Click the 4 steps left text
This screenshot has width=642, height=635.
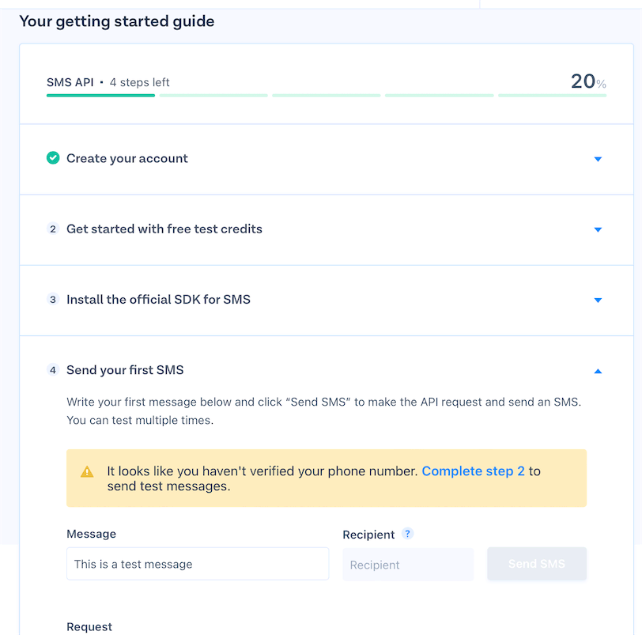[x=139, y=82]
